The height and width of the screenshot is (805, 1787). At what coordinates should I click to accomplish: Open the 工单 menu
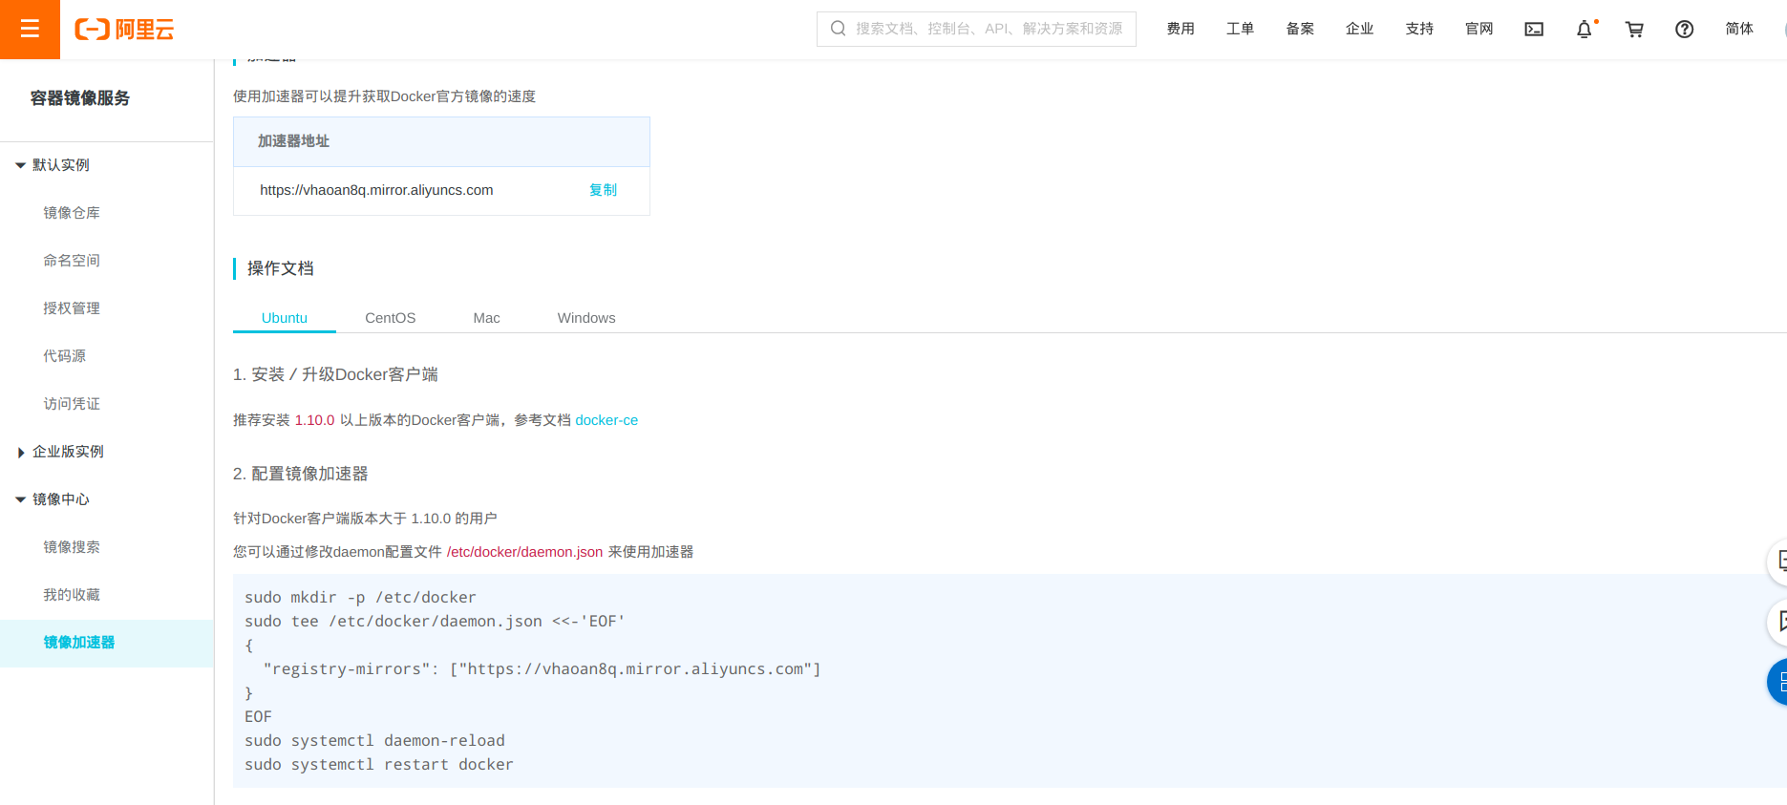click(x=1240, y=29)
